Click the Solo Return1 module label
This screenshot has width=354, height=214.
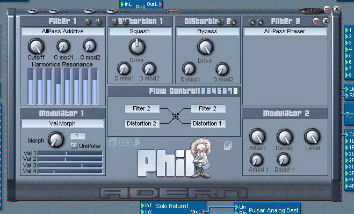[172, 206]
